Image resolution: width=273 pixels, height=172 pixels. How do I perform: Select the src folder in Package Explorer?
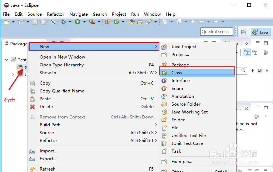(22, 67)
